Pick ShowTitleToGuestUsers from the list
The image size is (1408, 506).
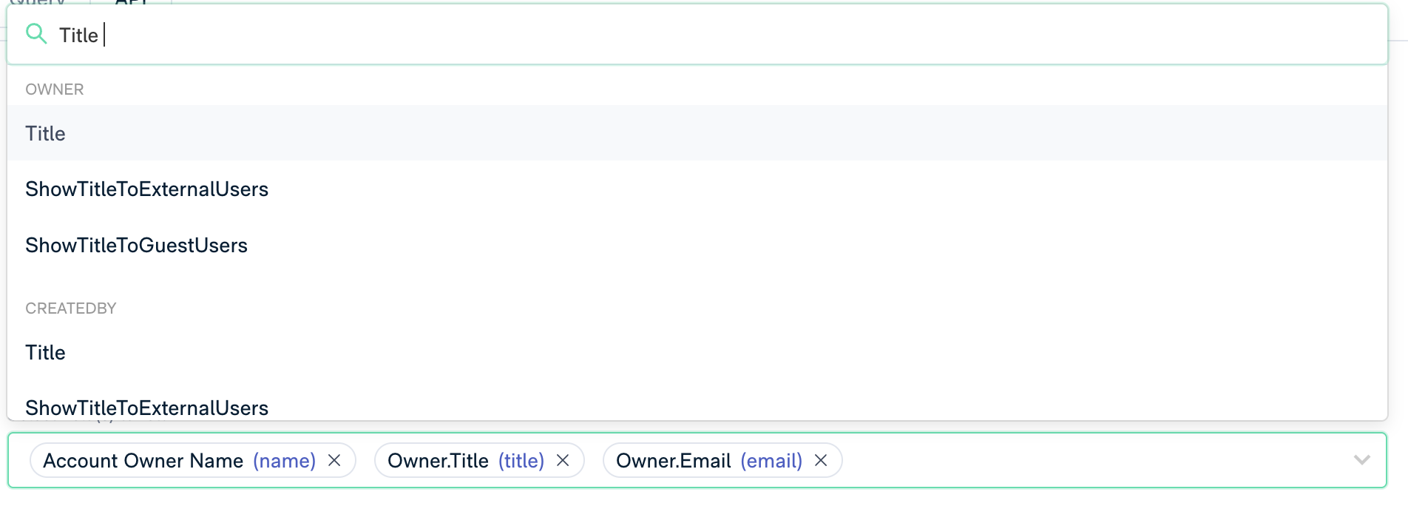[x=136, y=246]
